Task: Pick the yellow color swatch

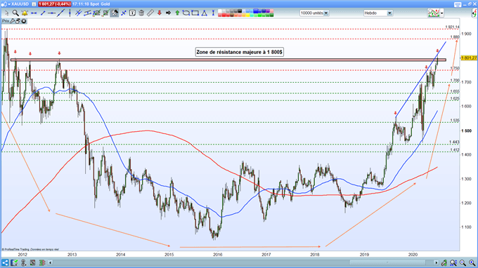Action: 247,15
